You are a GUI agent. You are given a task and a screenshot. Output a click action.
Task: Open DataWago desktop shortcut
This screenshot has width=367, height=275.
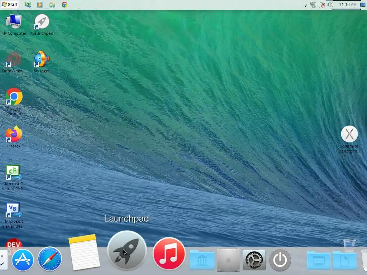14,62
